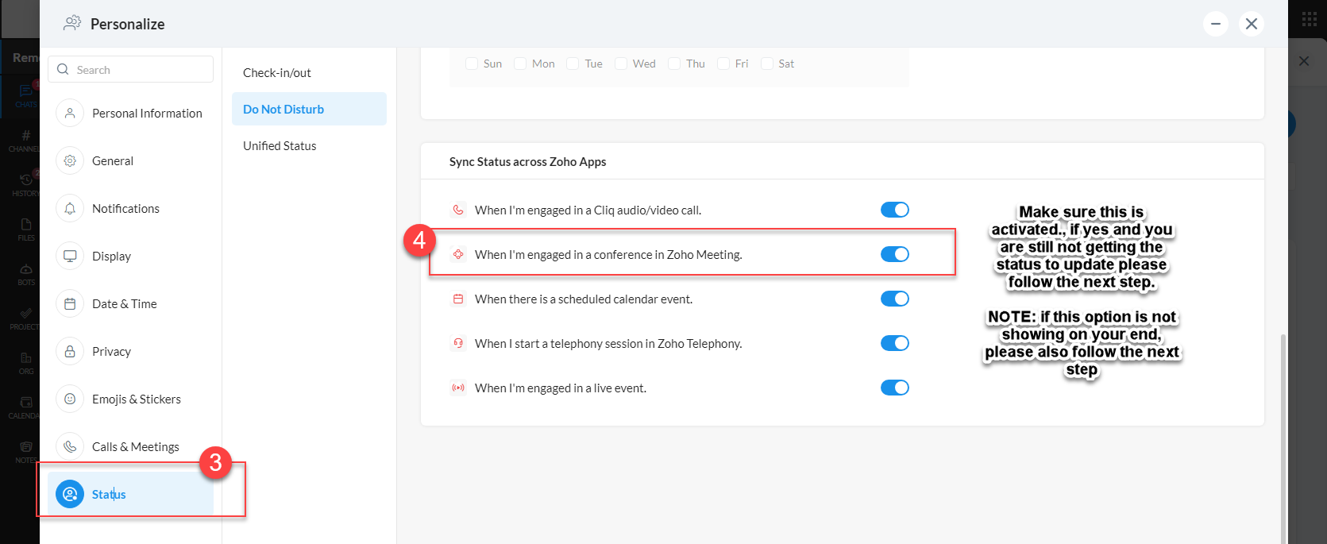Open the Unified Status tab
Image resolution: width=1327 pixels, height=544 pixels.
pyautogui.click(x=280, y=146)
